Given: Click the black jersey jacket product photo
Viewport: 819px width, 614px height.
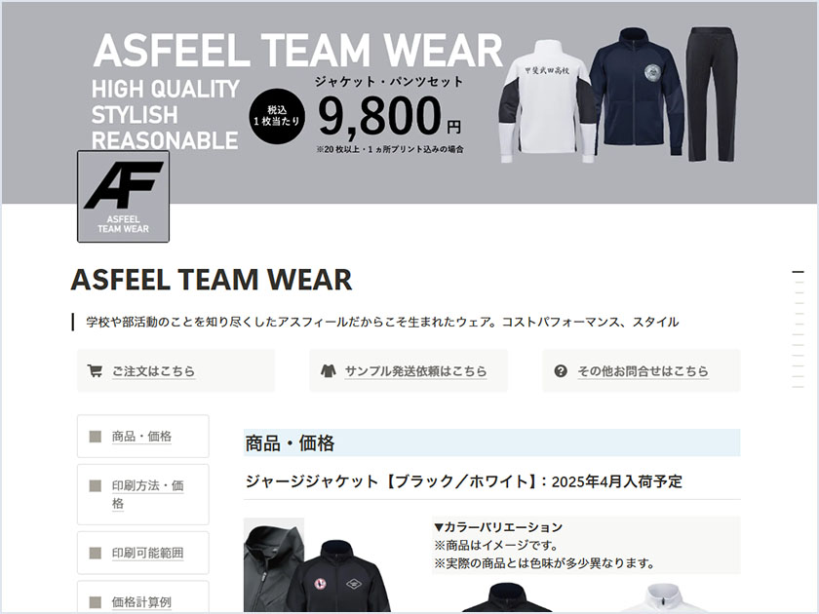Looking at the screenshot, I should click(318, 565).
